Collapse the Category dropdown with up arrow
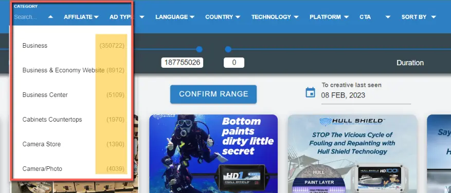451x193 pixels. click(x=50, y=17)
